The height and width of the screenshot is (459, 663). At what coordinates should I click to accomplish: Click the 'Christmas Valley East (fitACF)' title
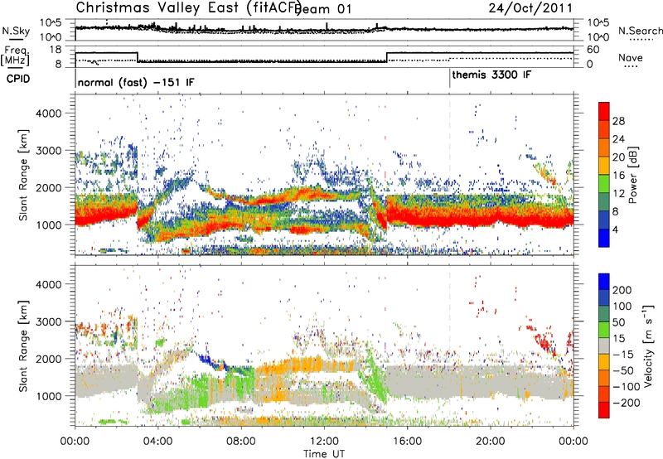188,7
